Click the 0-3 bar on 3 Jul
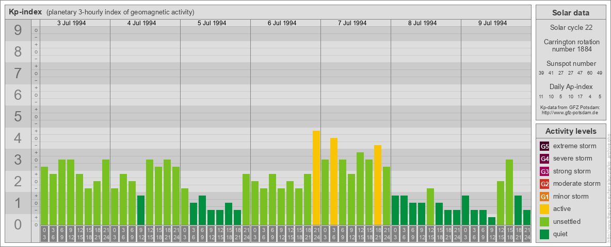The image size is (611, 247). pos(44,196)
